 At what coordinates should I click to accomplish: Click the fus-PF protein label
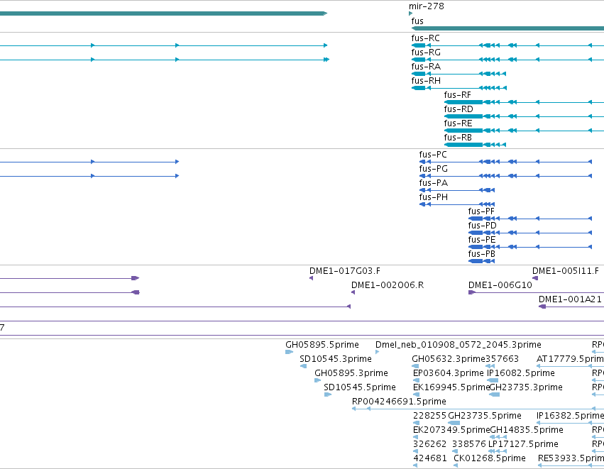tap(481, 211)
